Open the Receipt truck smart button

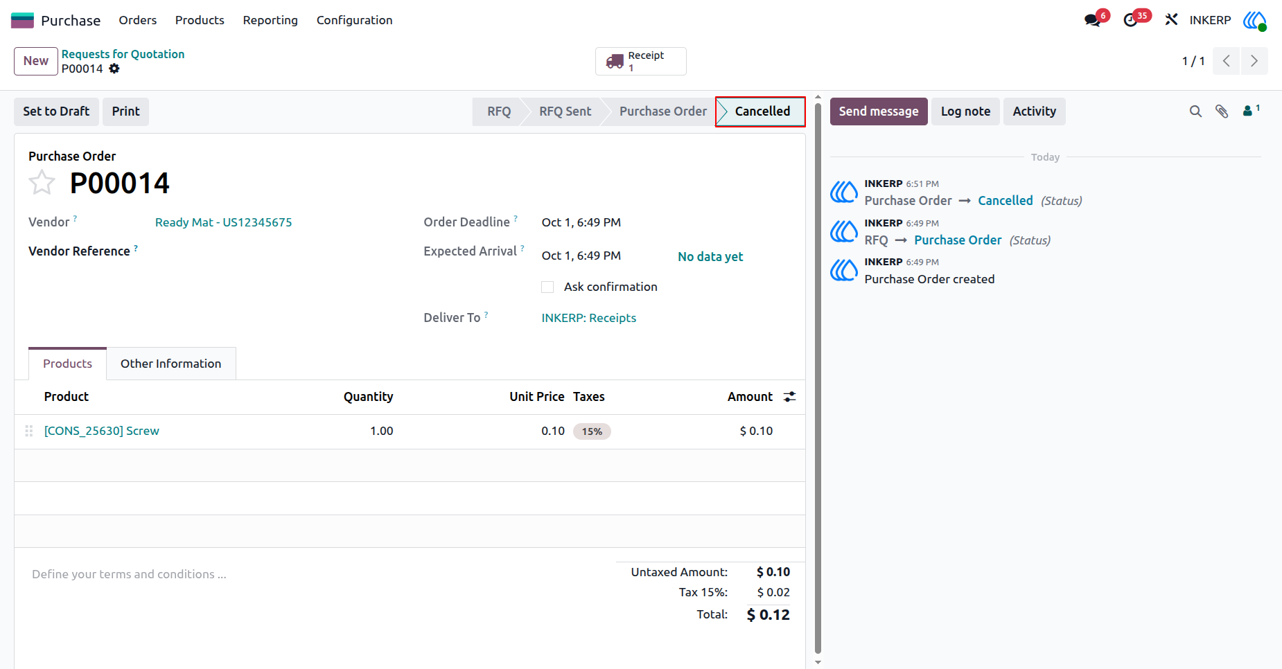pyautogui.click(x=641, y=61)
